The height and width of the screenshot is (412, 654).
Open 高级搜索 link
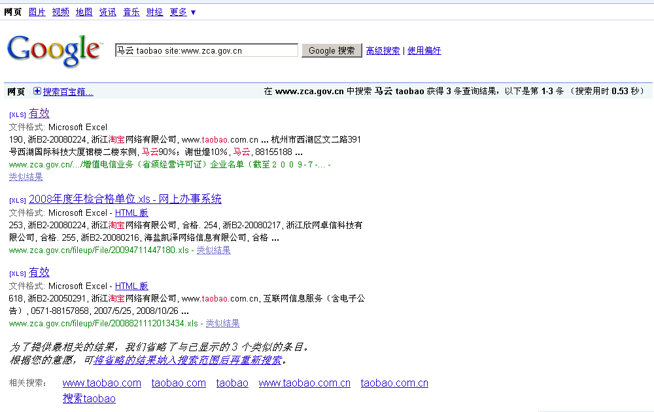pyautogui.click(x=383, y=50)
